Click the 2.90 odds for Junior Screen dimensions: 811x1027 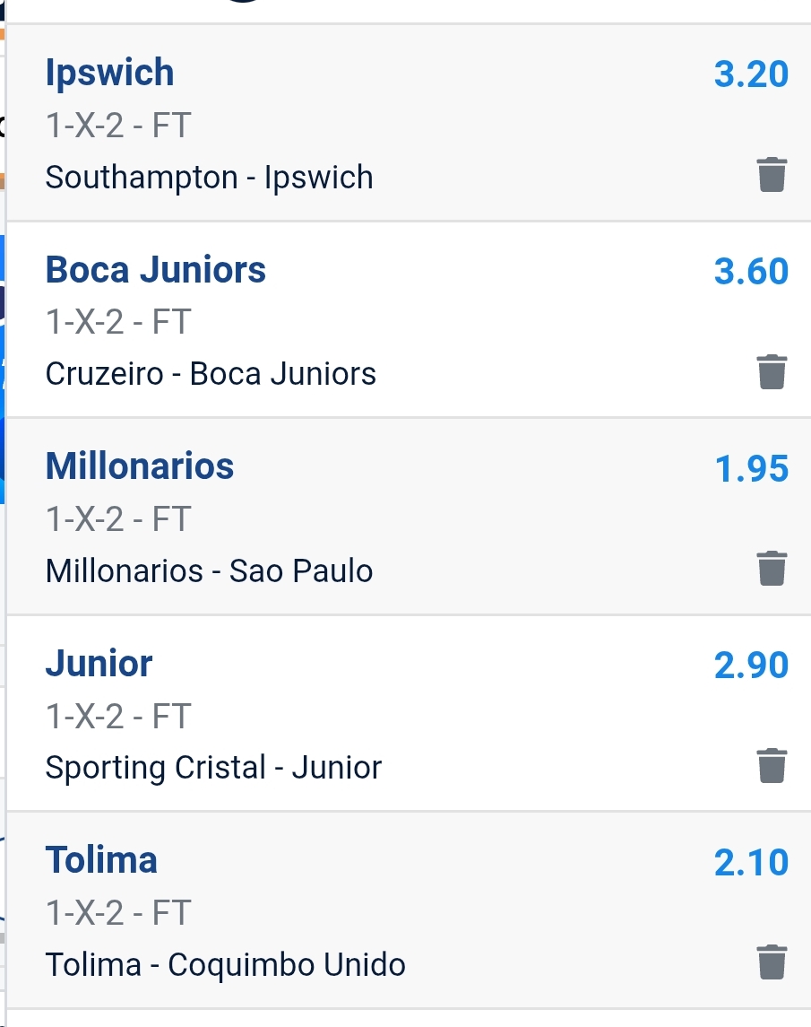coord(751,665)
